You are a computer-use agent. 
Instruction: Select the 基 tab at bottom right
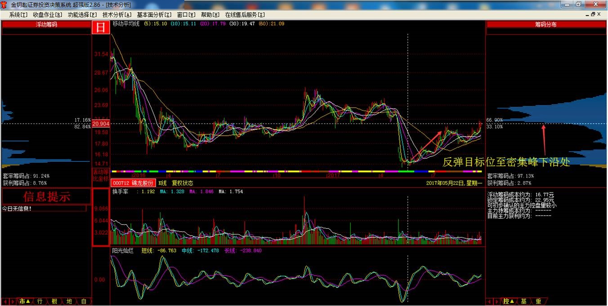[524, 302]
